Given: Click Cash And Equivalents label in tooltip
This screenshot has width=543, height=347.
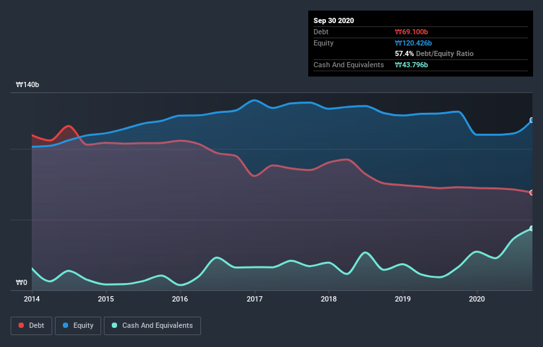Looking at the screenshot, I should 349,65.
